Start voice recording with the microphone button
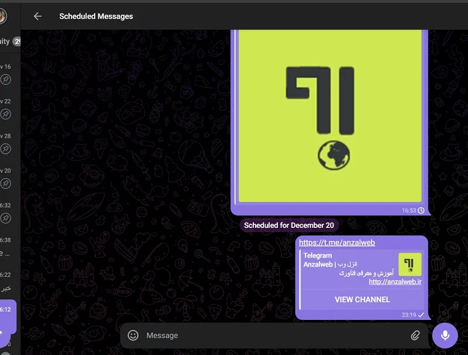Viewport: 468px width, 355px height. pos(445,335)
